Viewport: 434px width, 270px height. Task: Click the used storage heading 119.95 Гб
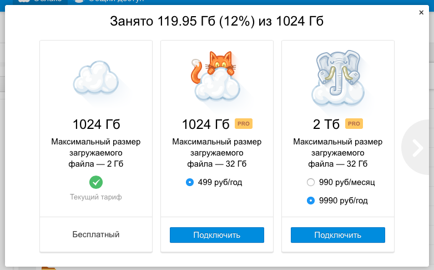(x=217, y=21)
